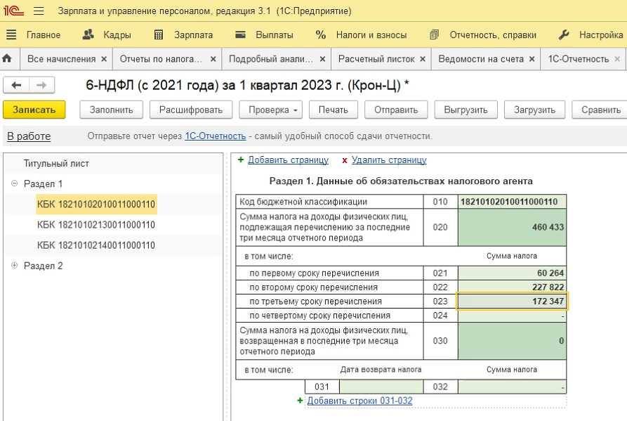The width and height of the screenshot is (627, 421).
Task: Open the Проверка dropdown button
Action: (270, 110)
